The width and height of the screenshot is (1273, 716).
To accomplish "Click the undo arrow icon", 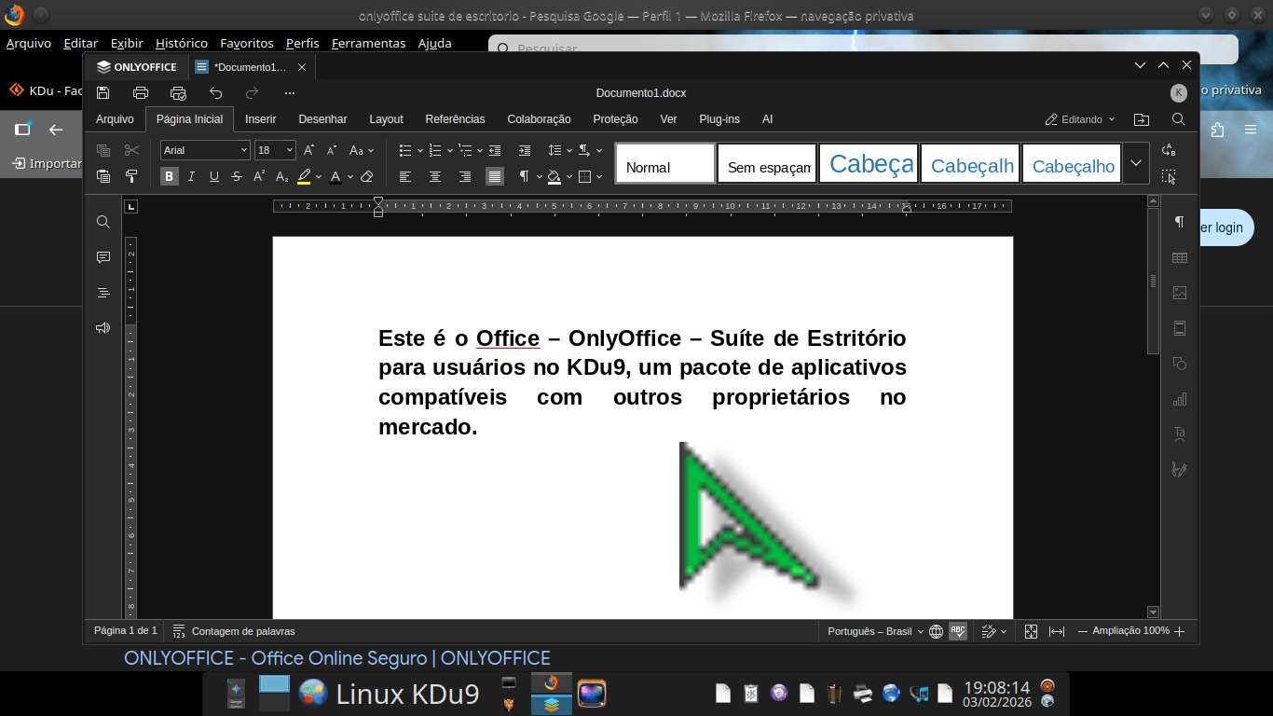I will point(215,93).
